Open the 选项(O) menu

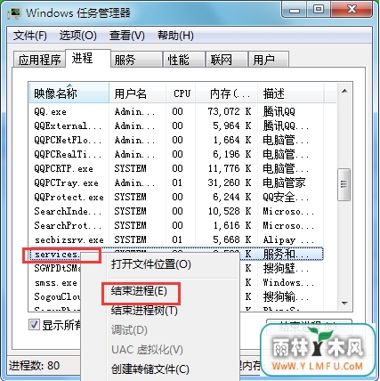pyautogui.click(x=78, y=36)
